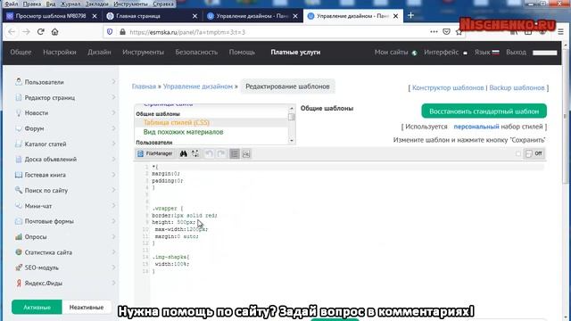
Task: Save page to Pocket icon
Action: [x=446, y=32]
